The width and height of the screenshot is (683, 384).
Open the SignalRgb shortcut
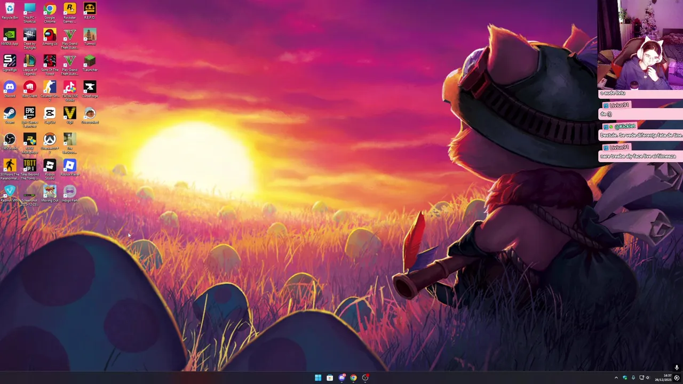[x=10, y=63]
